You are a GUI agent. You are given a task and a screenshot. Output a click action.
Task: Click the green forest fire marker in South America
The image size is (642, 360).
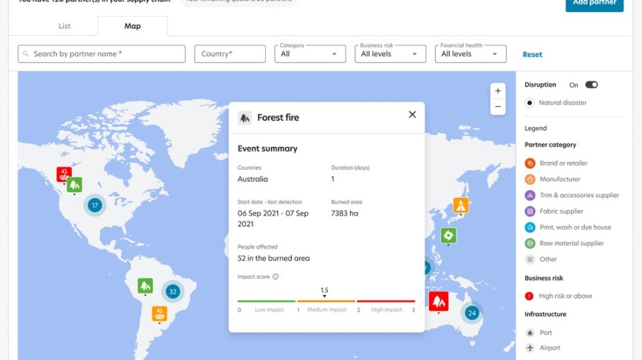[145, 285]
